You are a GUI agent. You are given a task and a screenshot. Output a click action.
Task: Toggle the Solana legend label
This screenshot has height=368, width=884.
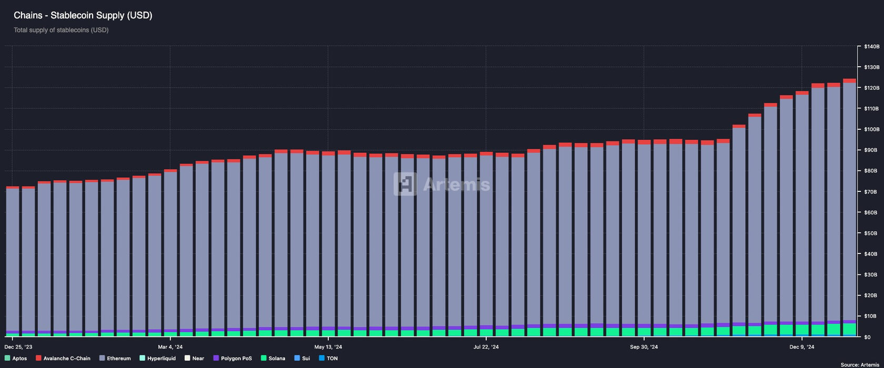277,359
